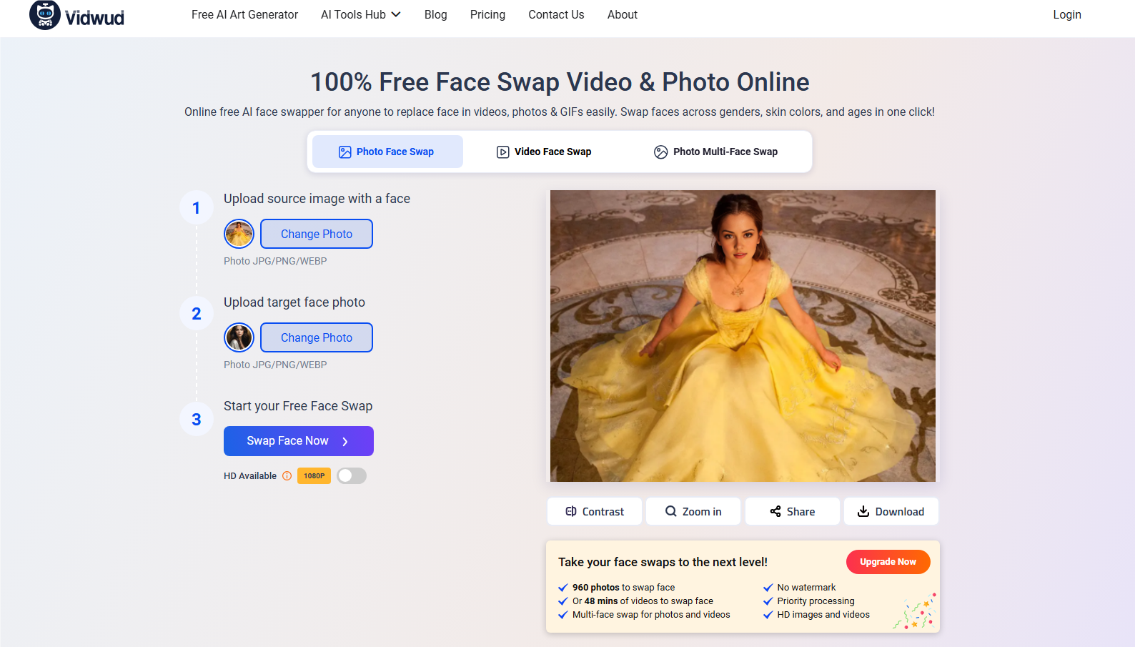1135x647 pixels.
Task: Click the Swap Face Now button
Action: [x=299, y=441]
